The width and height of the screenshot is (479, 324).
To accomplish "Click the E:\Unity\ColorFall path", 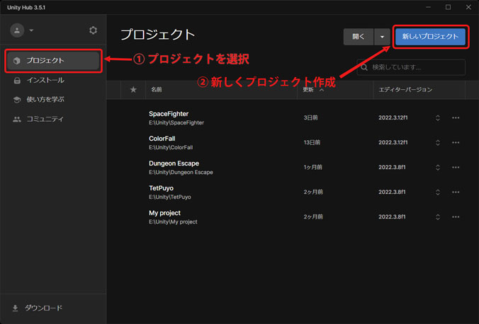I will pyautogui.click(x=171, y=147).
